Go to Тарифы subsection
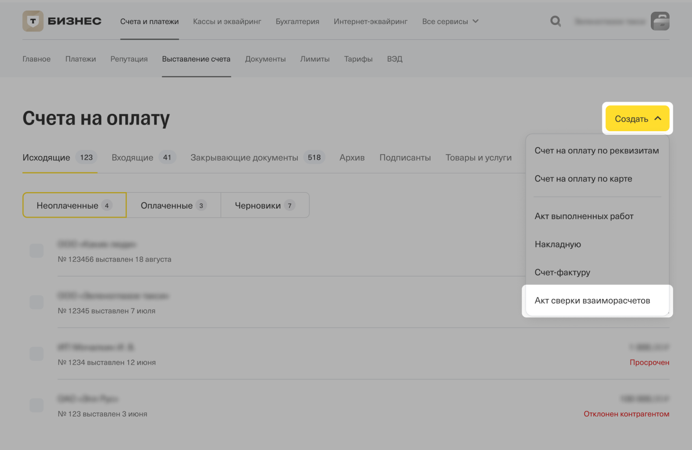The width and height of the screenshot is (692, 450). click(358, 59)
